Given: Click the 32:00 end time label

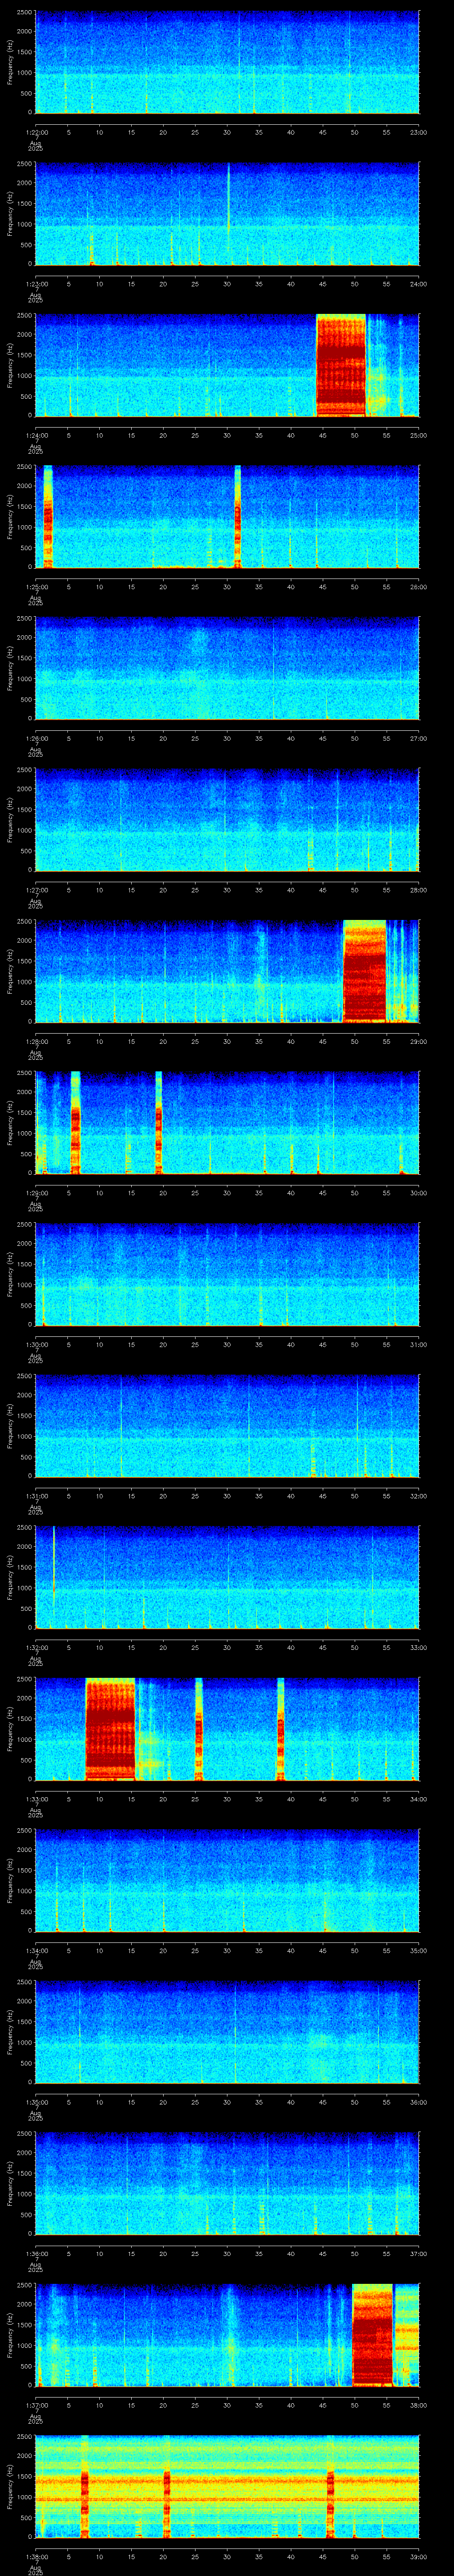Looking at the screenshot, I should [418, 1496].
